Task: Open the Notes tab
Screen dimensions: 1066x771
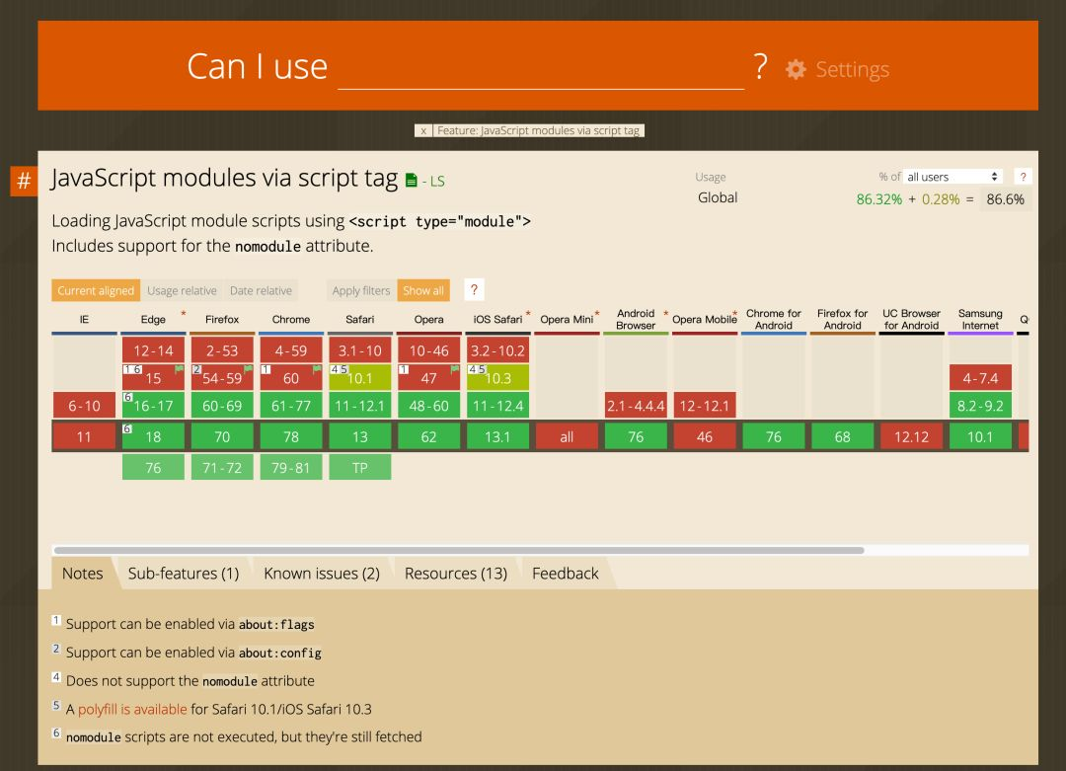Action: click(x=82, y=574)
